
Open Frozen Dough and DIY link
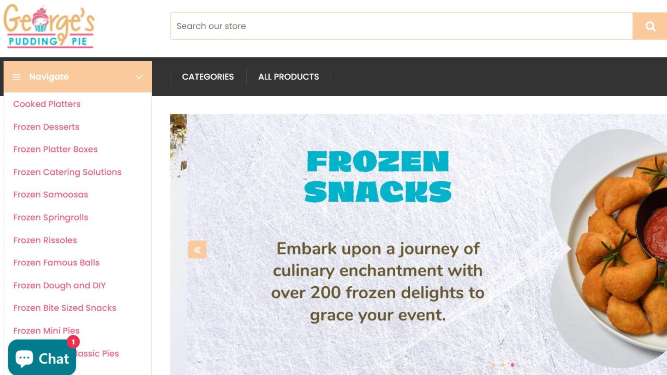click(x=59, y=285)
